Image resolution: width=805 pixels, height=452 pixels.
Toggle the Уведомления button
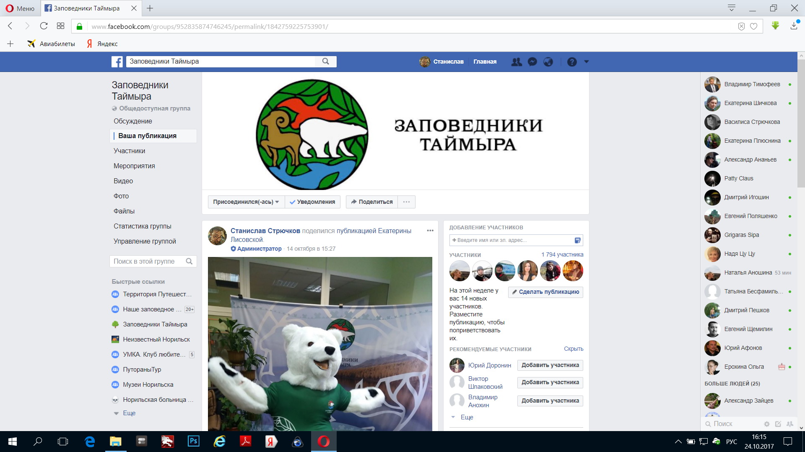tap(312, 202)
